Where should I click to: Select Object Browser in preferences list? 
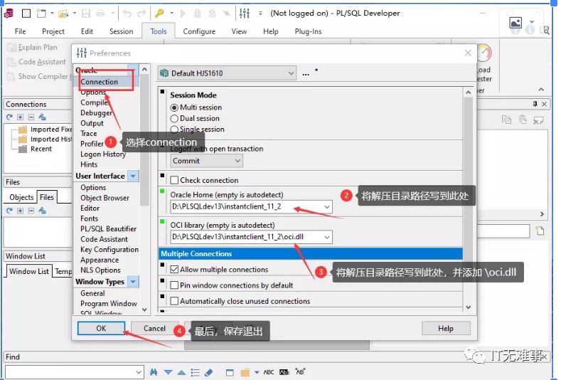(105, 198)
